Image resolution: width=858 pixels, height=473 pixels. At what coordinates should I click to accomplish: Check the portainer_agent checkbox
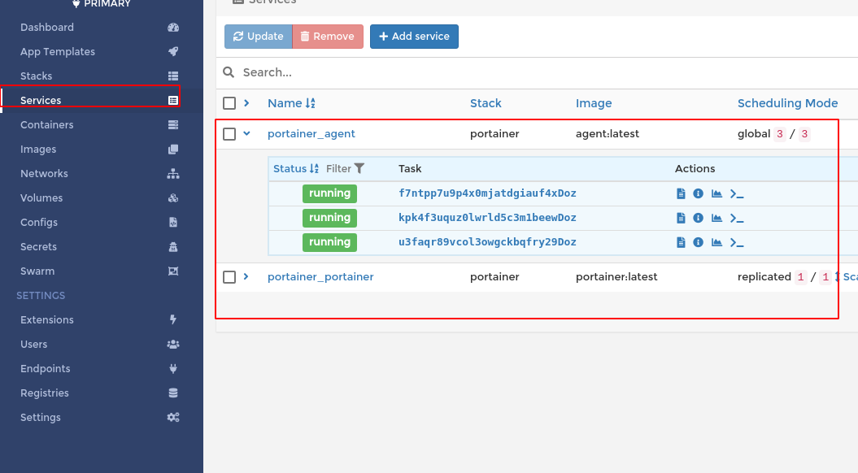click(x=229, y=134)
